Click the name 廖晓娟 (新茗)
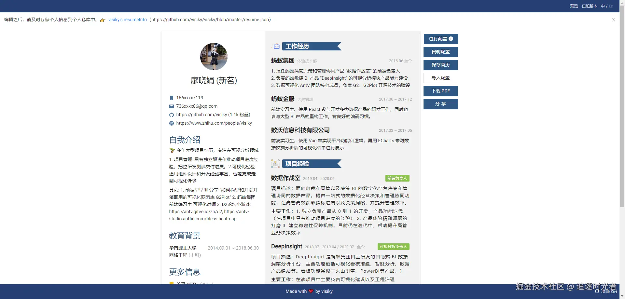The width and height of the screenshot is (625, 299). coord(214,80)
